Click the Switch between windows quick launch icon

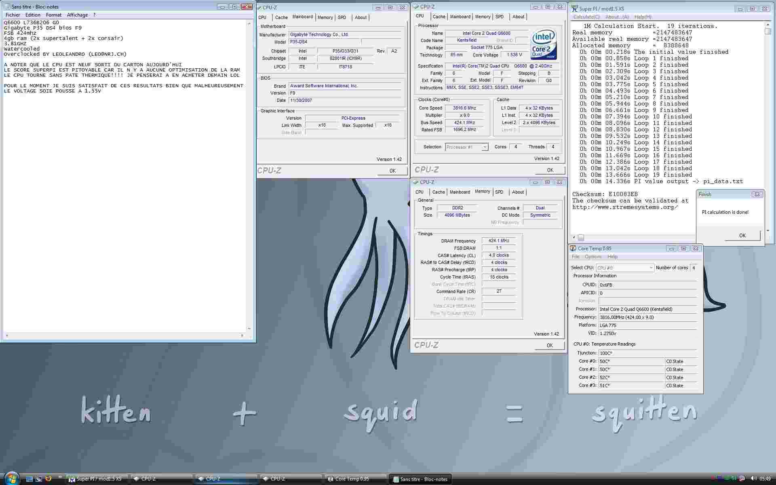(39, 479)
